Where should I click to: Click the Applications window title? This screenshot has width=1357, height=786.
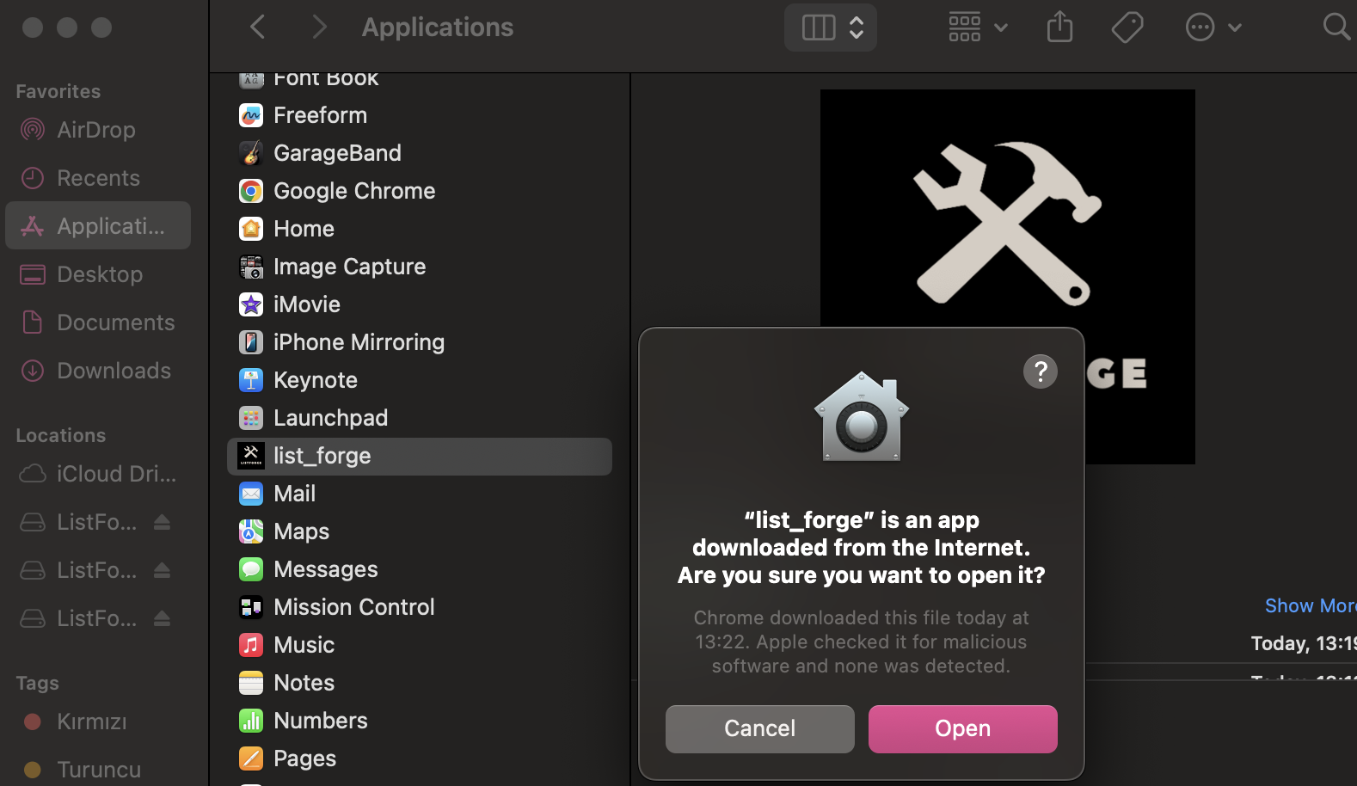[x=437, y=28]
